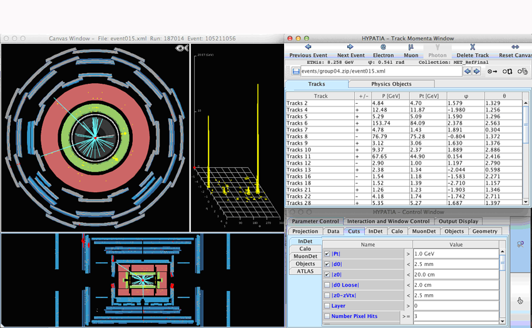Toggle the |z0| cut checkbox
This screenshot has width=532, height=328.
[327, 274]
